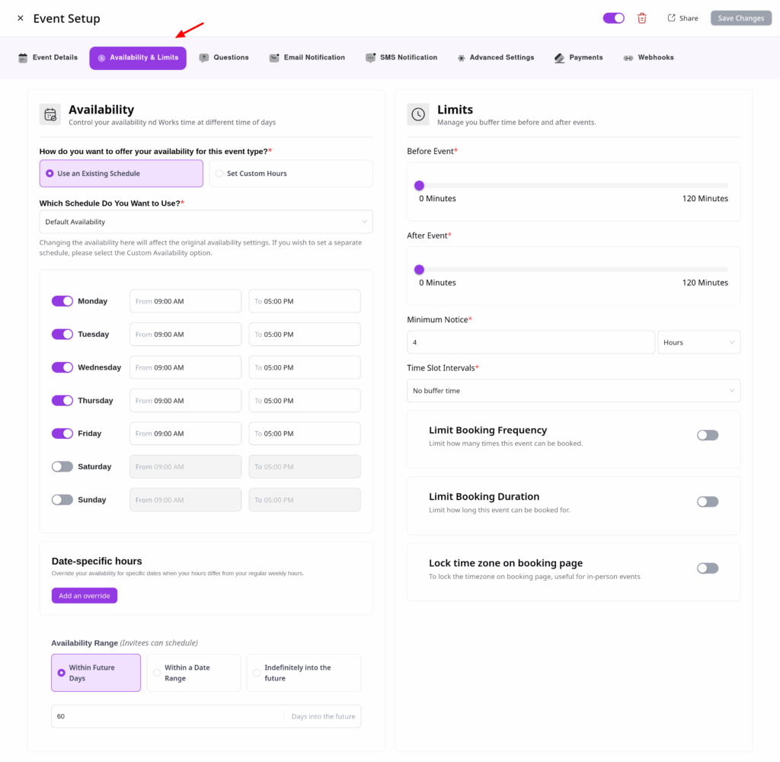Click the Save Changes button
The width and height of the screenshot is (780, 762).
click(x=740, y=18)
